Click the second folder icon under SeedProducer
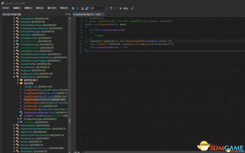245x153 pixels. tap(21, 83)
